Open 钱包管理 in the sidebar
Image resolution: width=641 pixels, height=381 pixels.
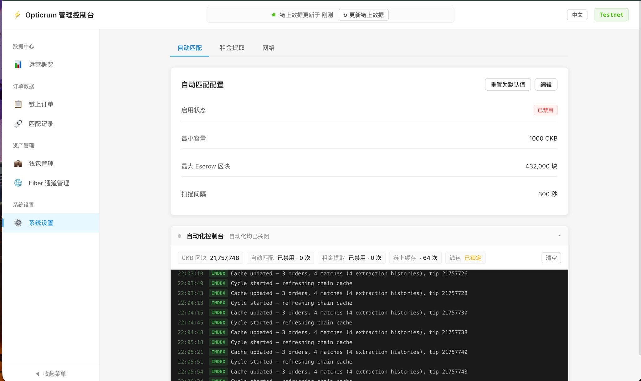[51, 163]
